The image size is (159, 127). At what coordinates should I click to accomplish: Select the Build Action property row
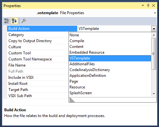(42, 29)
